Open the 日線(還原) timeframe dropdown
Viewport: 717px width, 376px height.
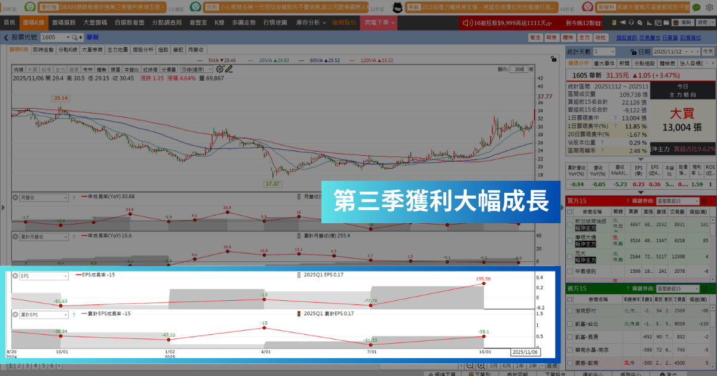(197, 69)
